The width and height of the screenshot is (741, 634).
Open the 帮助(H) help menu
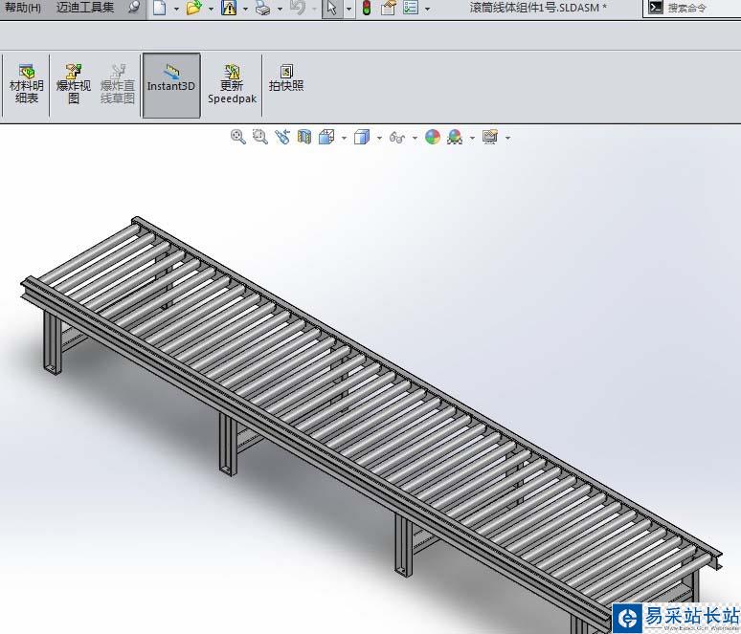[x=22, y=8]
